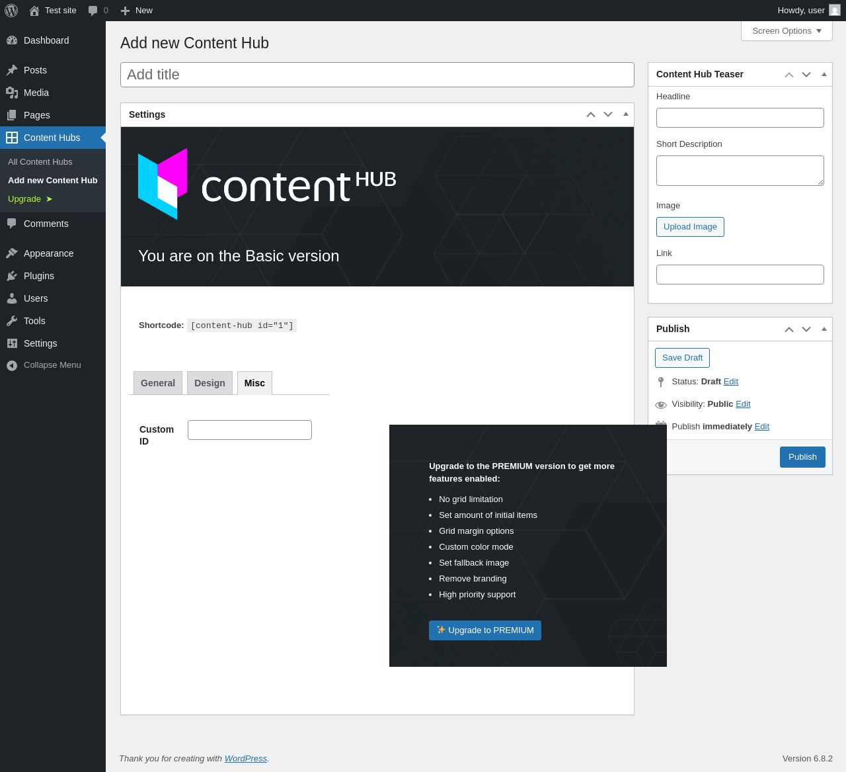Edit the Visibility Public link
846x772 pixels.
(743, 404)
